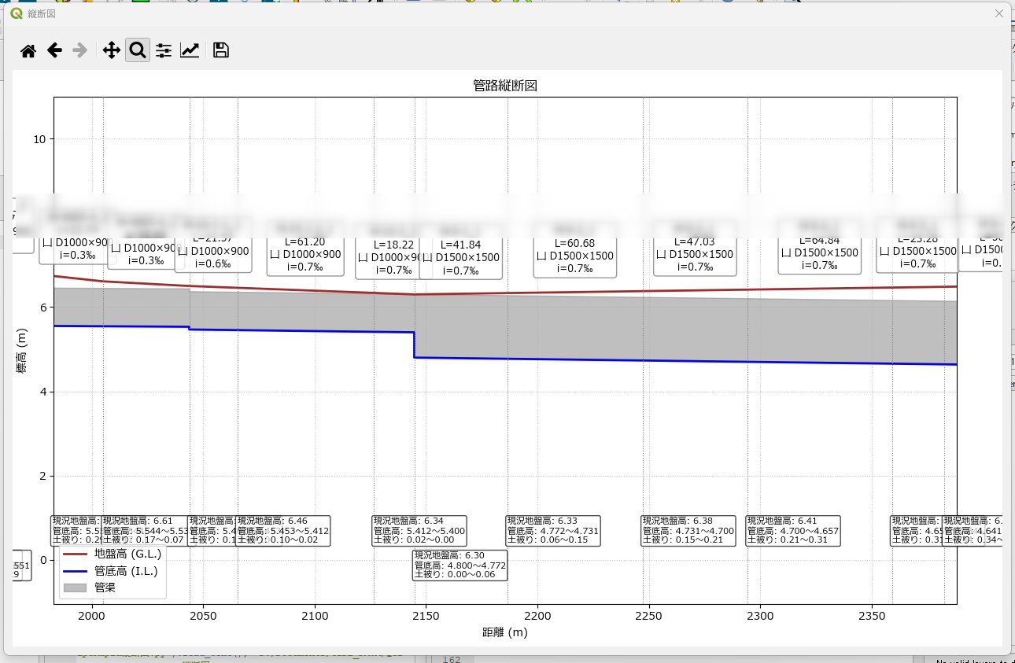Click the L=47.03 D1500×1500 label
This screenshot has height=663, width=1015.
pyautogui.click(x=695, y=255)
